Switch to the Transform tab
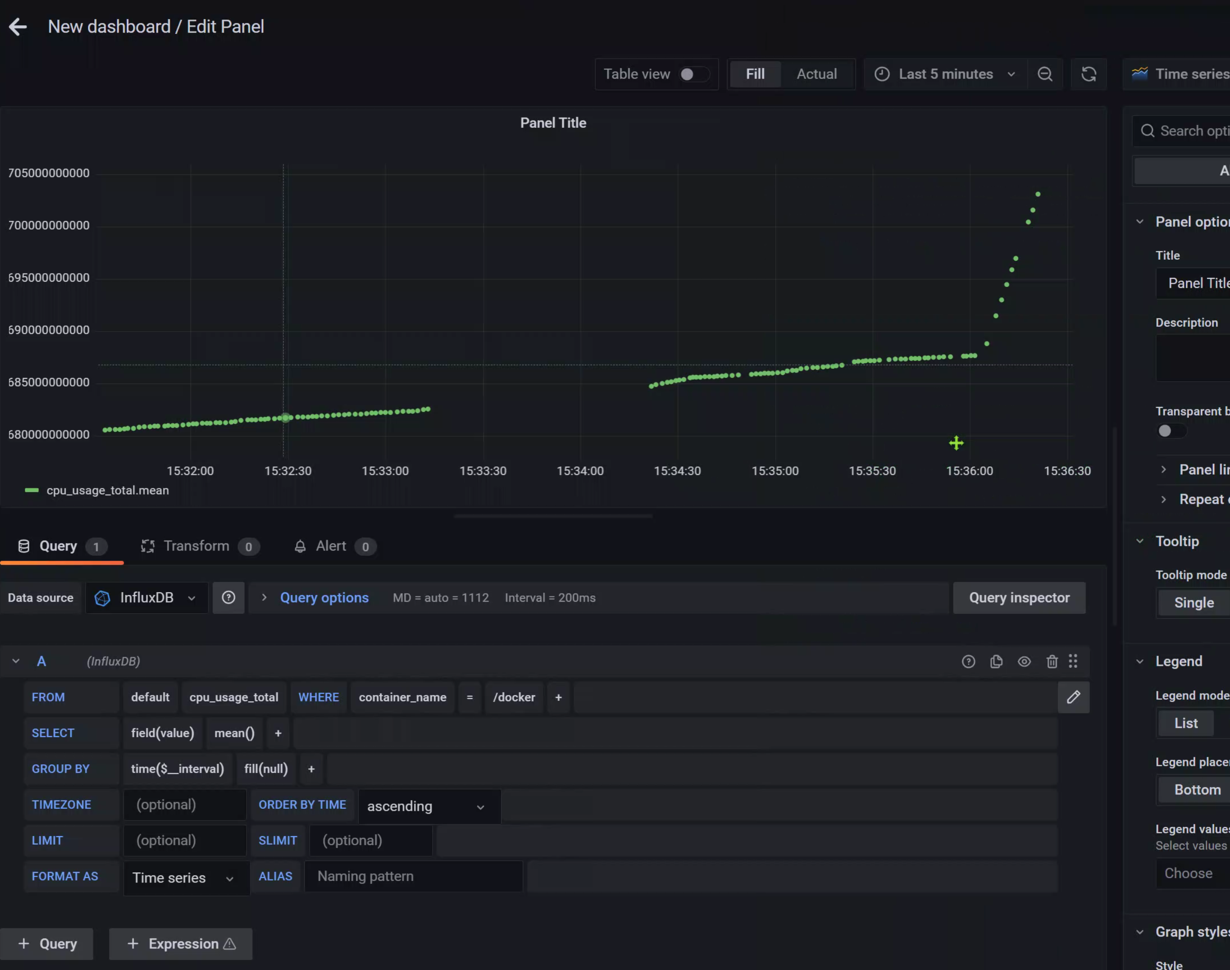The height and width of the screenshot is (970, 1230). point(196,546)
